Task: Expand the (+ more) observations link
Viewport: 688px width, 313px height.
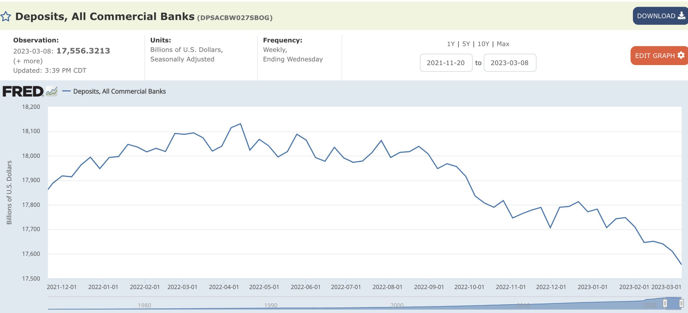Action: pyautogui.click(x=28, y=61)
